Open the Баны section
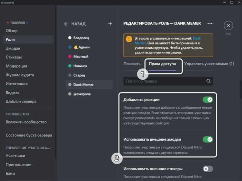Screen dimensions: 242x181 click(x=10, y=174)
